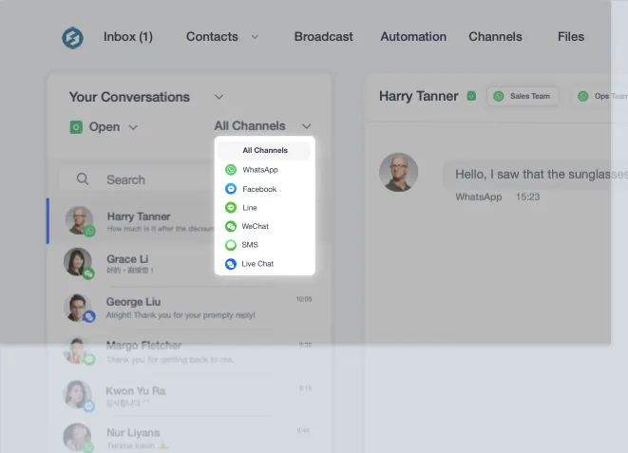
Task: Click Grace Li's avatar
Action: 77,262
